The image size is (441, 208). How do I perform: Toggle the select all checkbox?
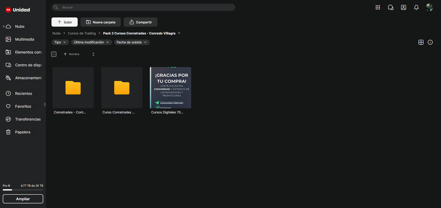point(54,54)
